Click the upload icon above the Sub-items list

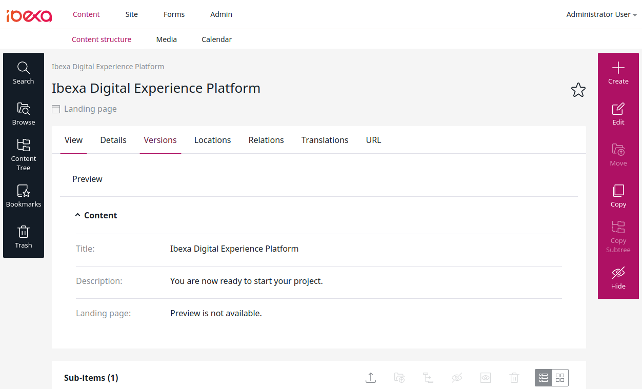(x=371, y=378)
